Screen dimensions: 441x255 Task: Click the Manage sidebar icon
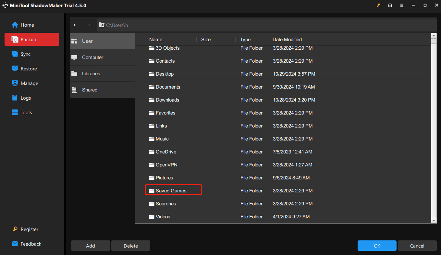tap(15, 83)
